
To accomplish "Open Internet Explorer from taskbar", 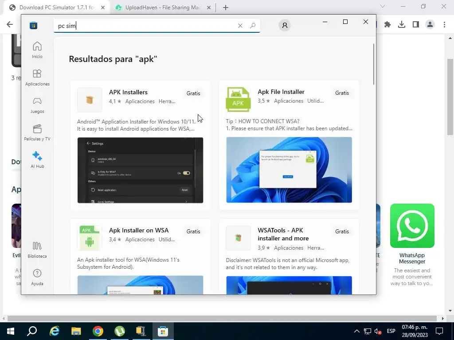I will point(55,331).
